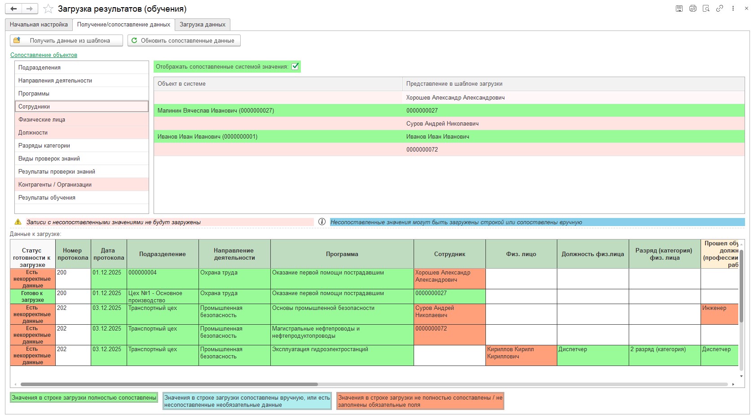754x418 pixels.
Task: Click the forward navigation arrow
Action: pos(30,9)
